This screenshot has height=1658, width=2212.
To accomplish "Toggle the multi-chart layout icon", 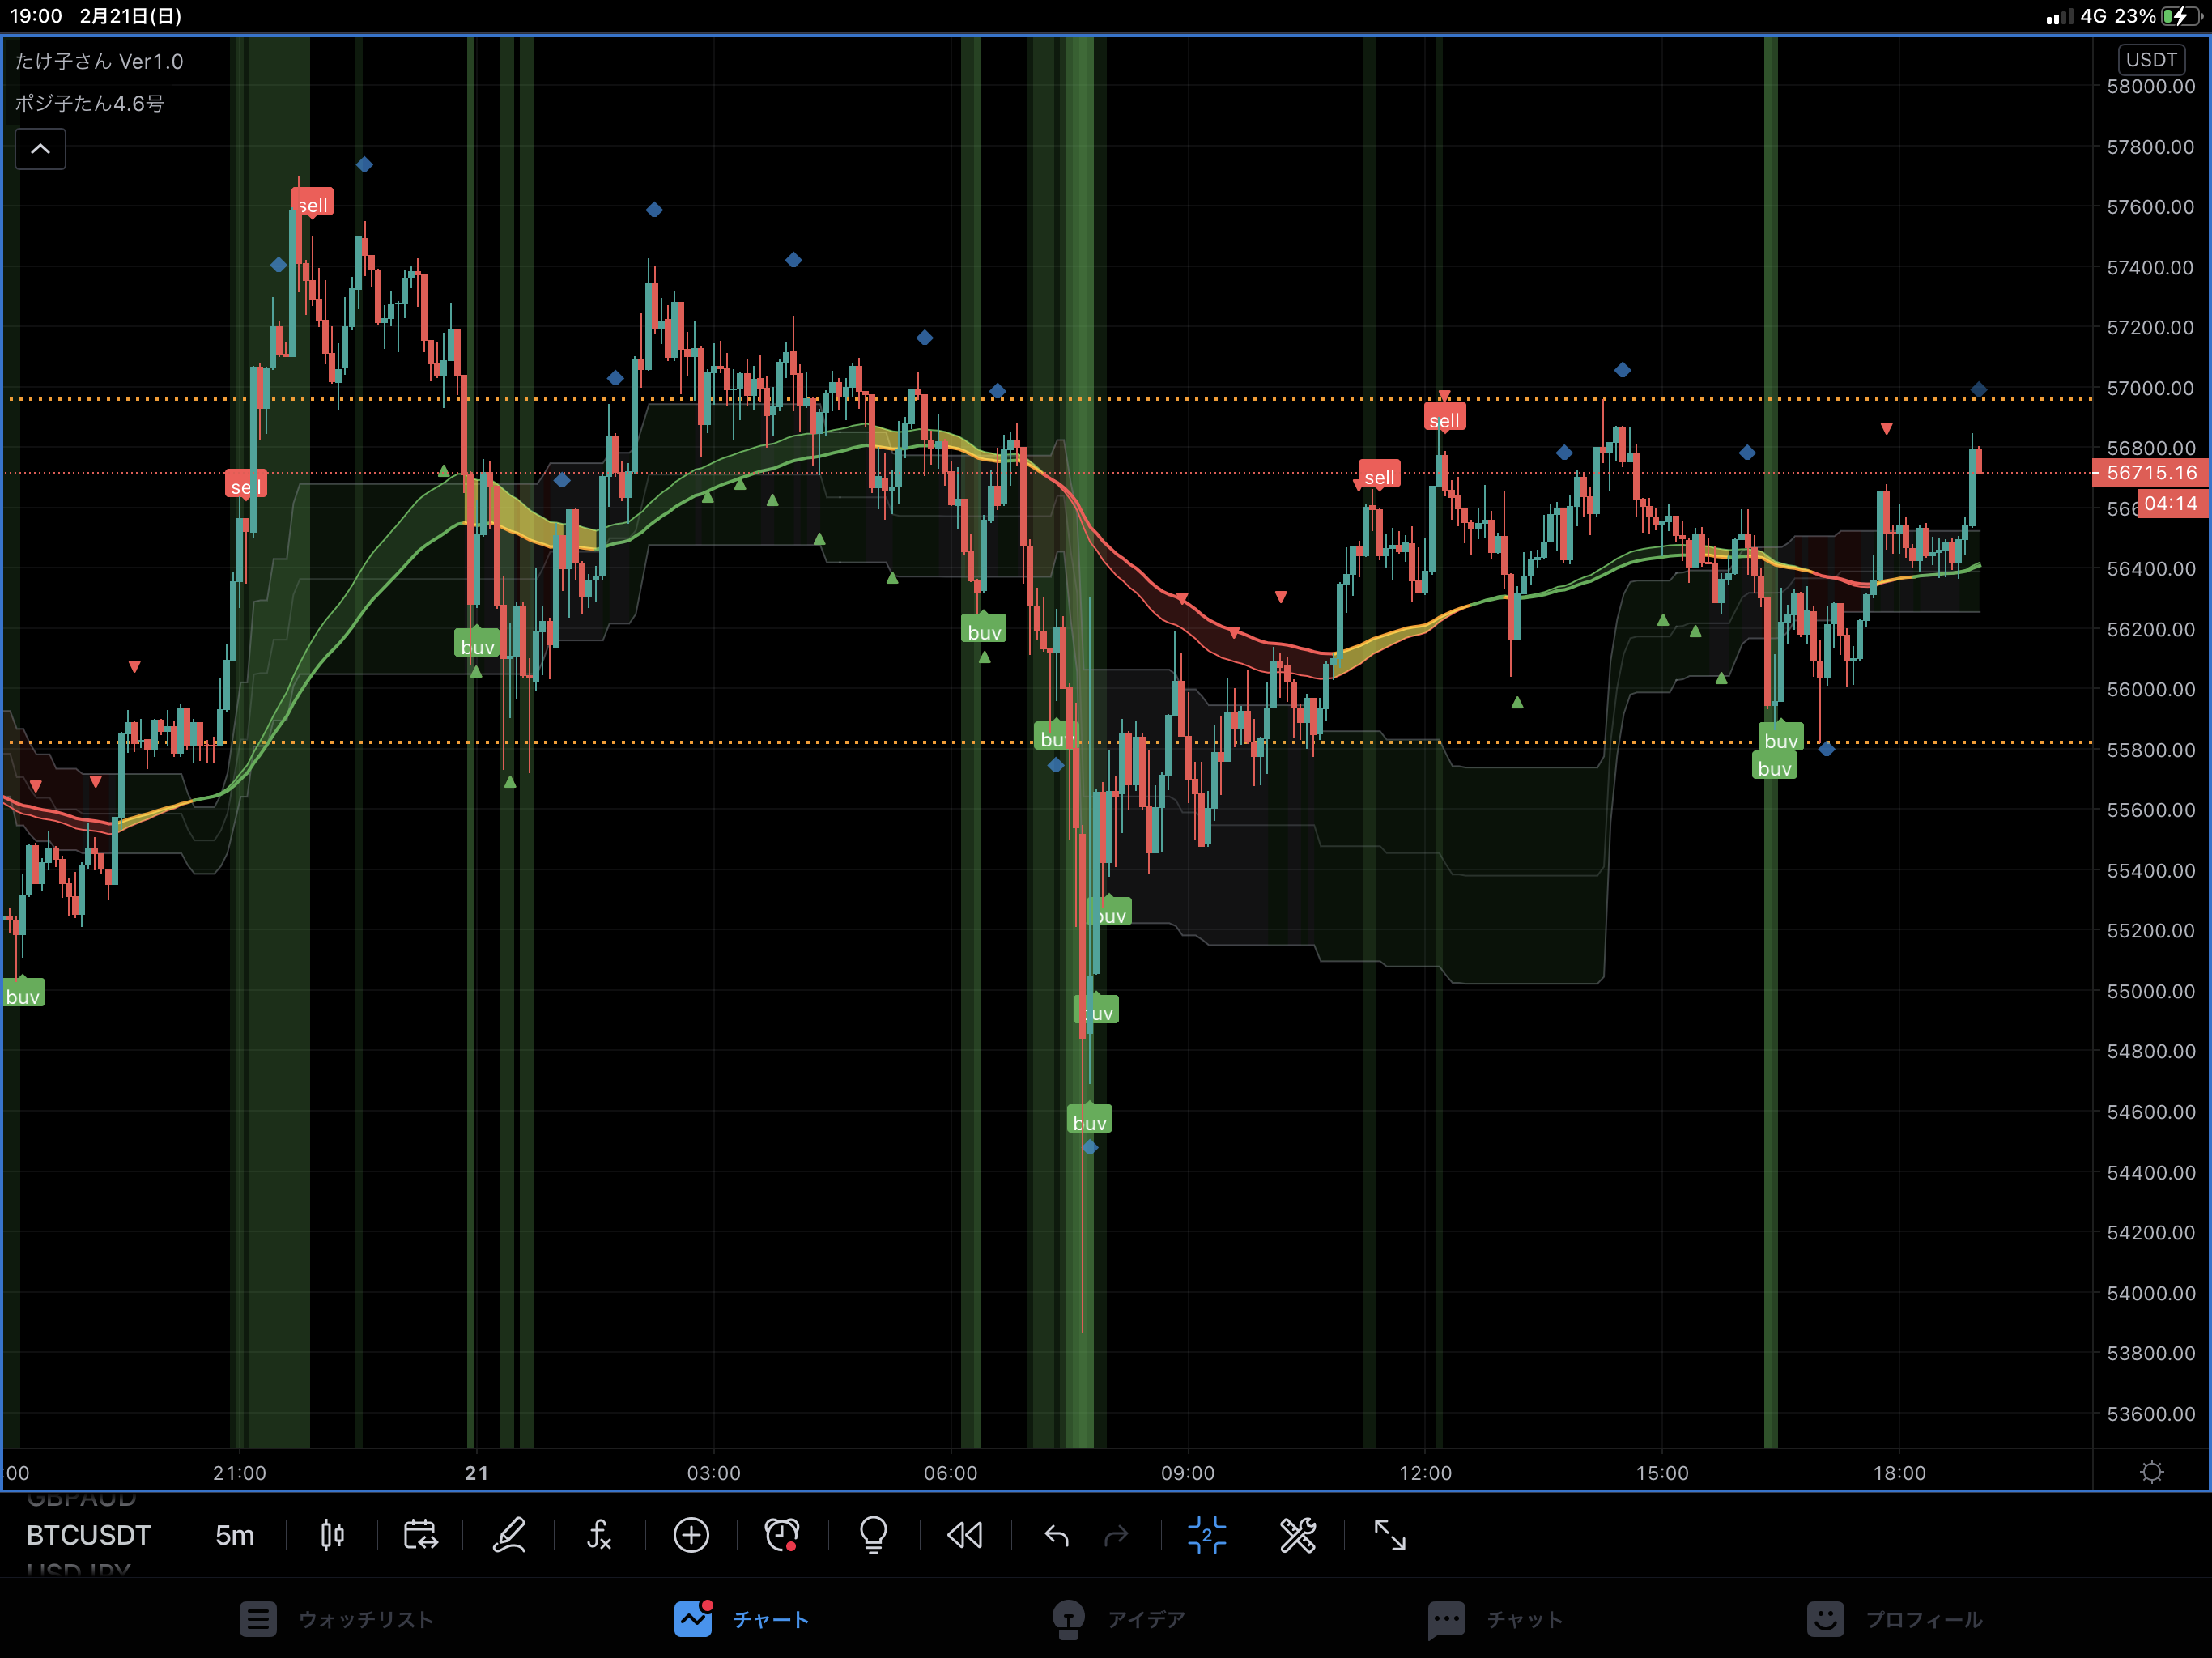I will [1206, 1535].
